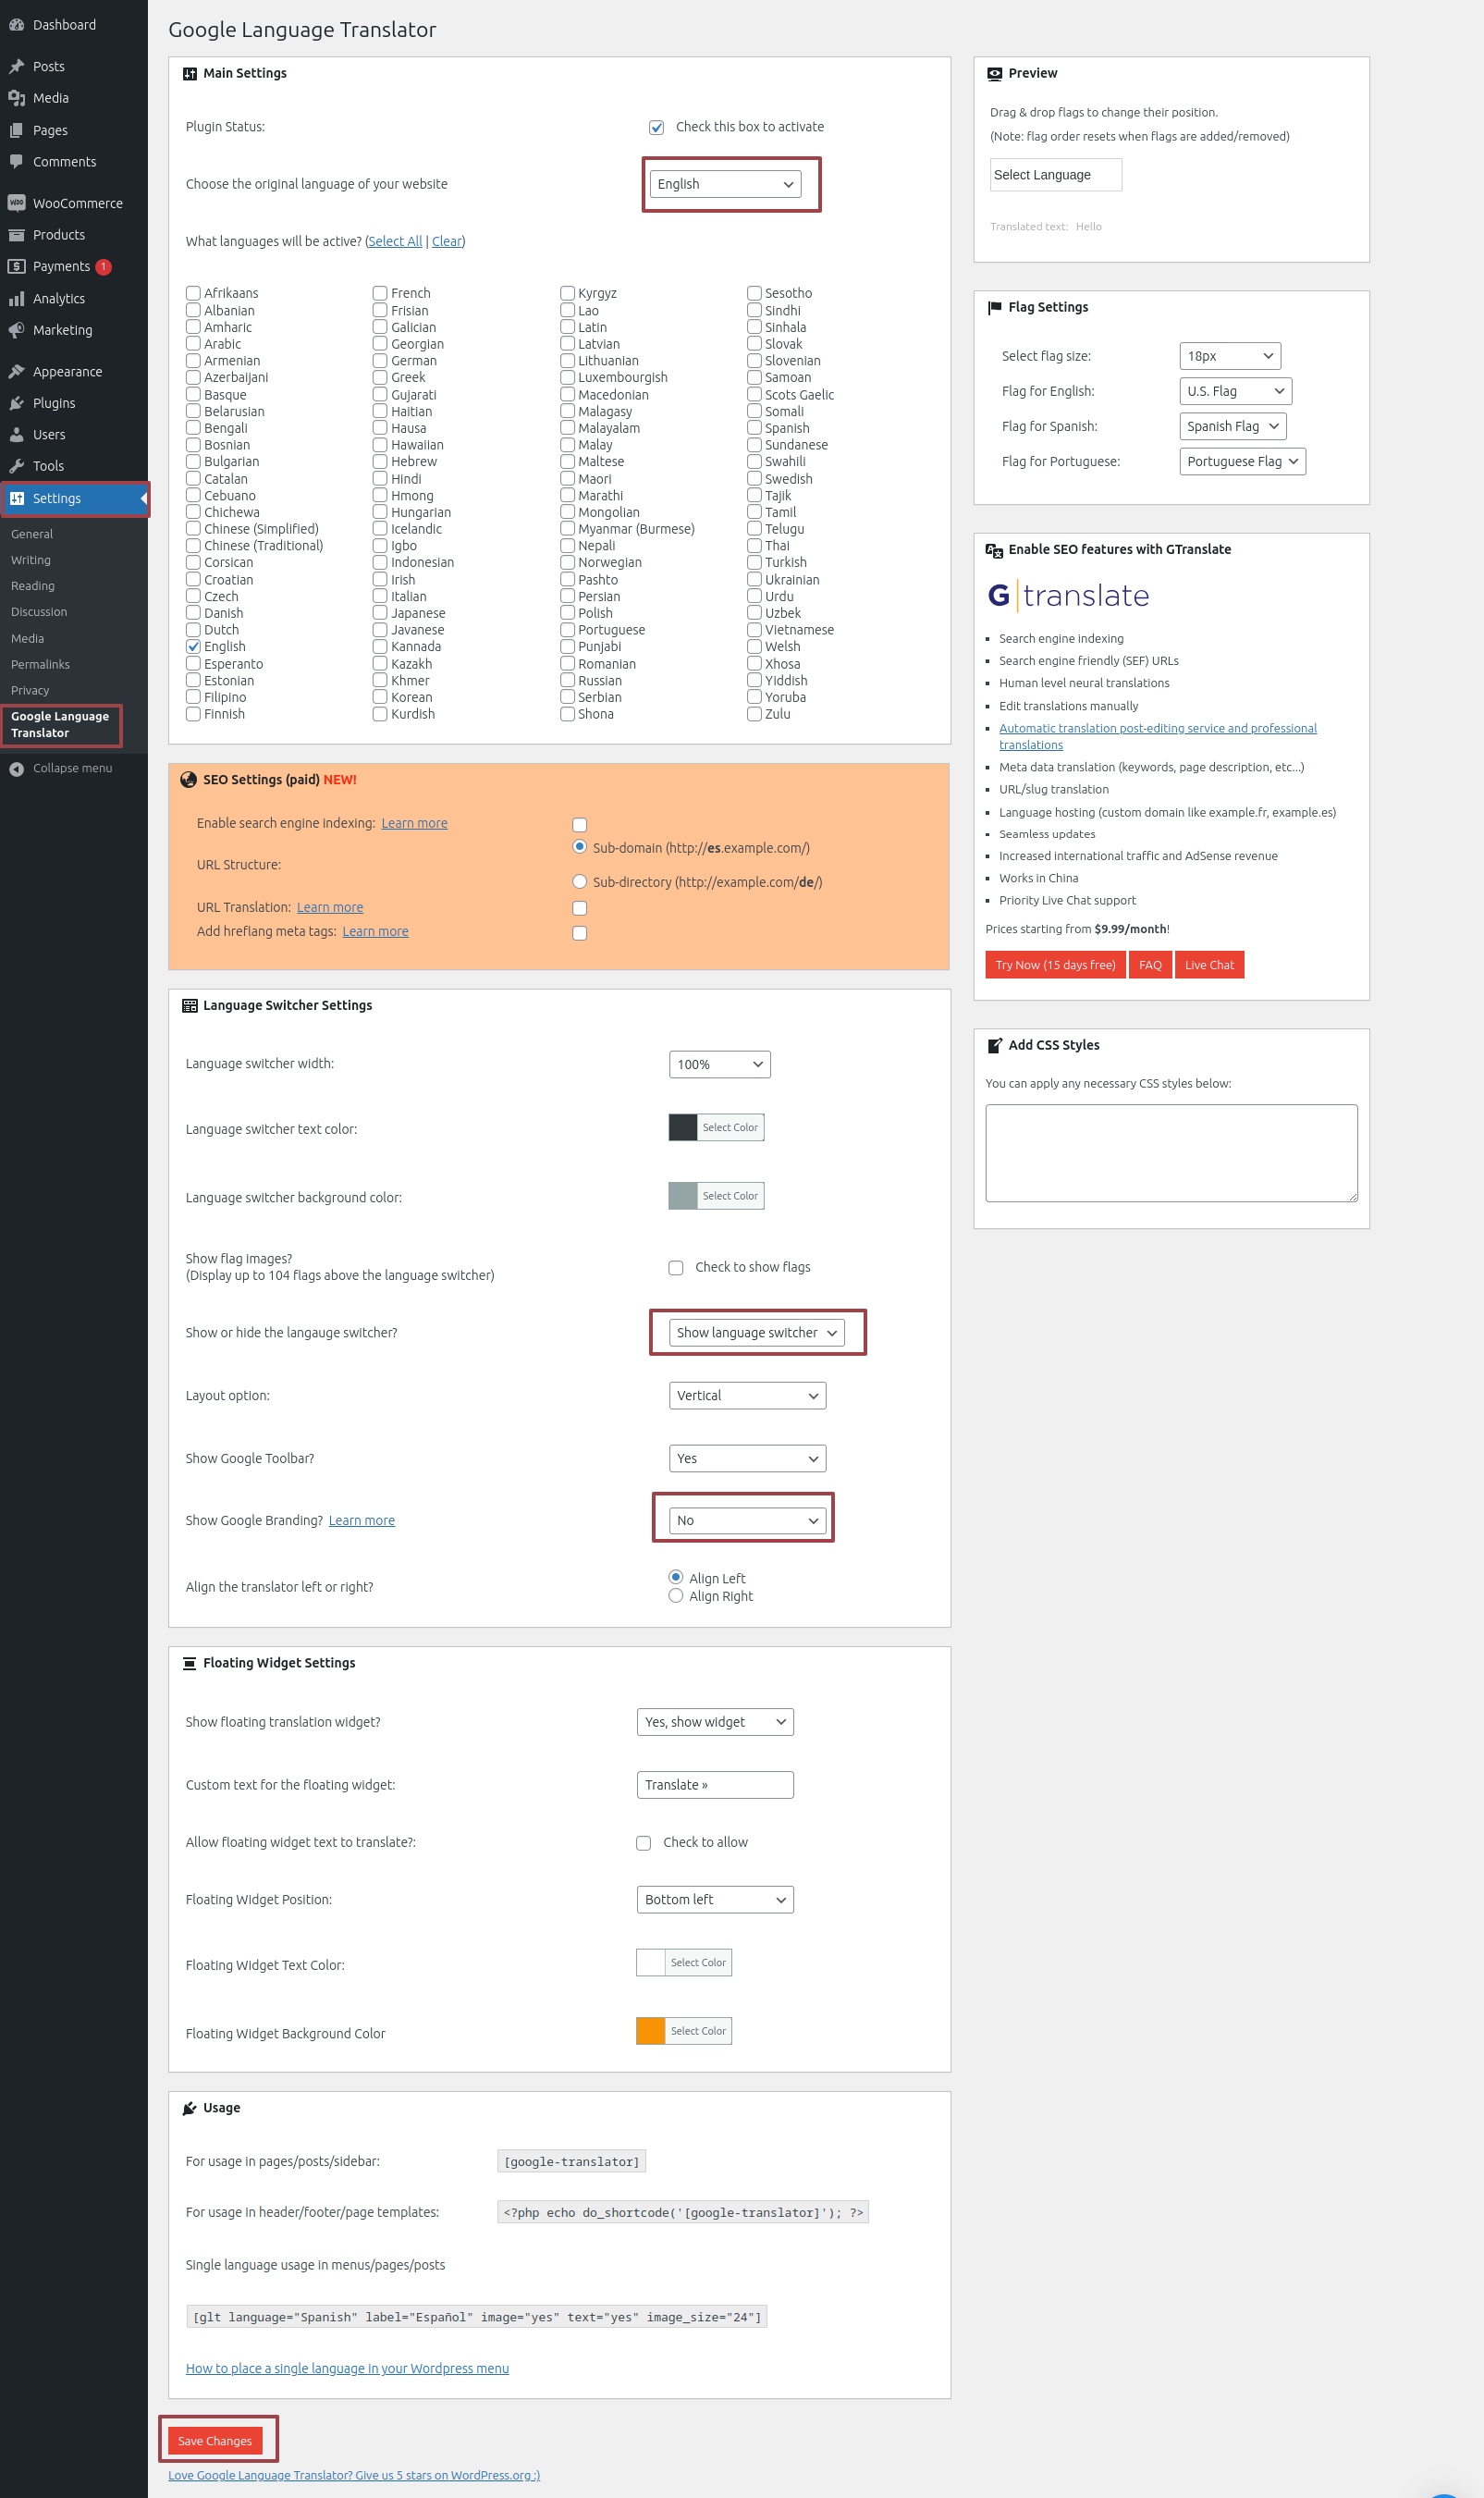Toggle the plugin activation checkbox
This screenshot has height=2498, width=1484.
tap(656, 127)
